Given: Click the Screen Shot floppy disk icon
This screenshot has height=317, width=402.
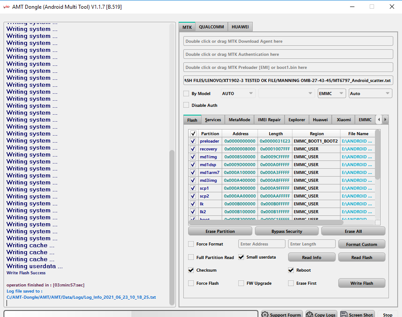Looking at the screenshot, I should coord(344,314).
